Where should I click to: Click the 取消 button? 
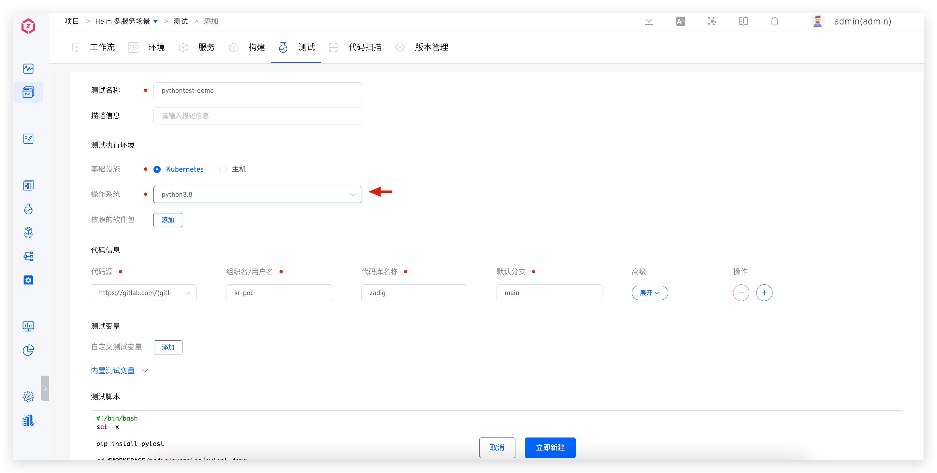pos(497,448)
